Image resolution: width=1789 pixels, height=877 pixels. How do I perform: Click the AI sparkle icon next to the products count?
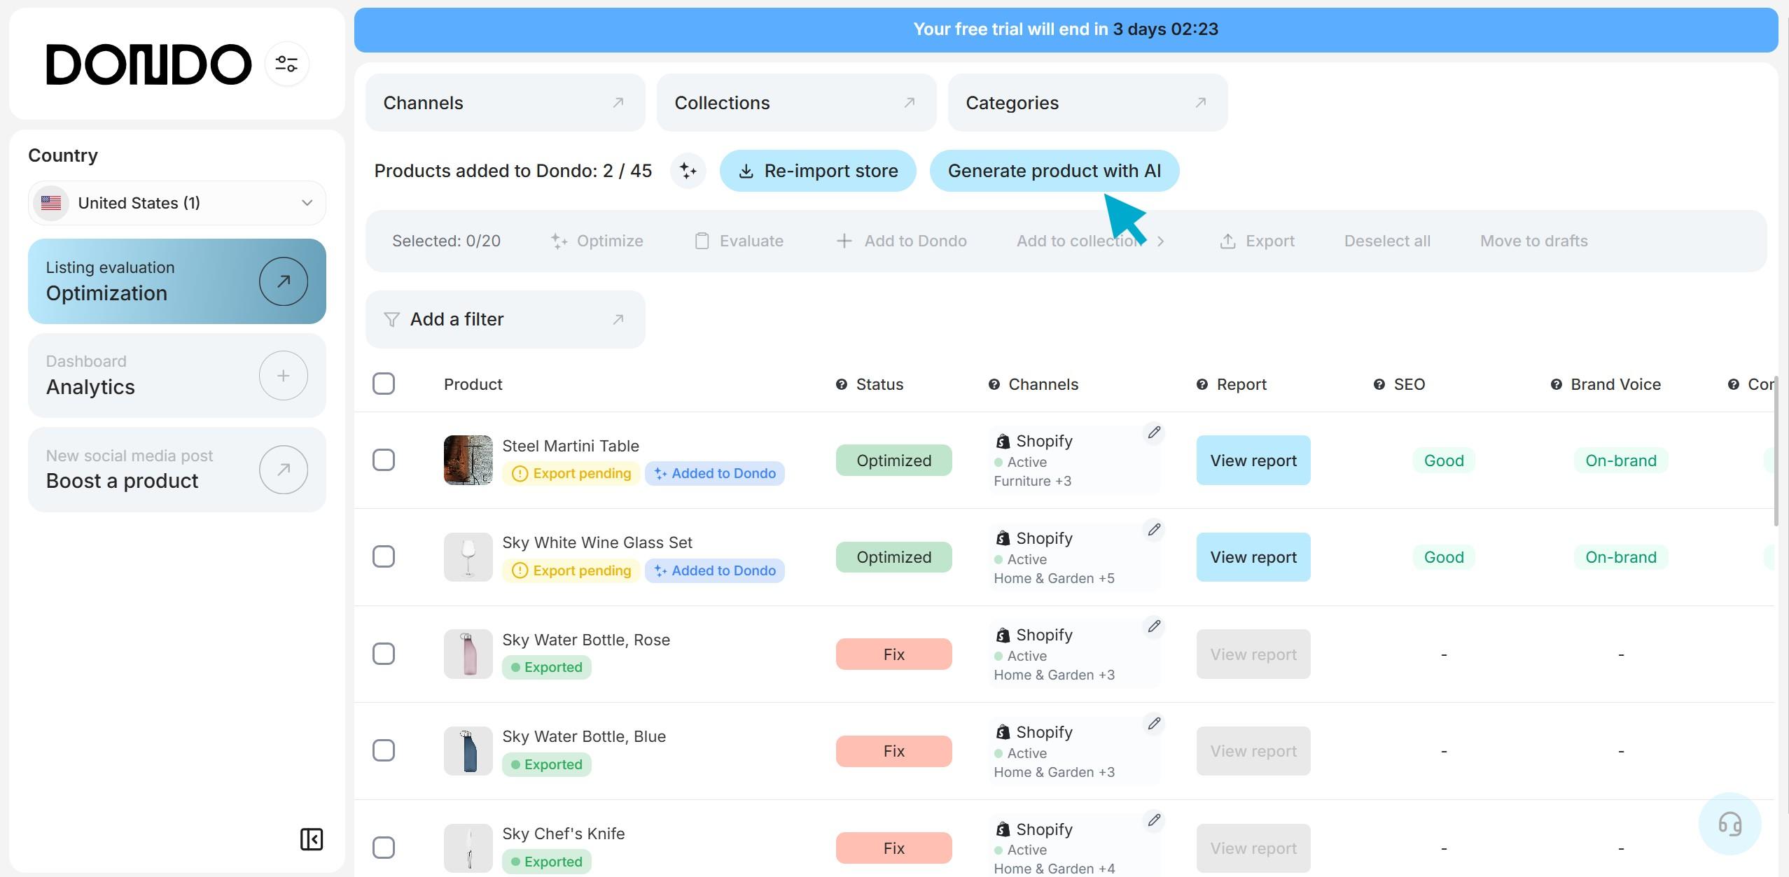688,171
